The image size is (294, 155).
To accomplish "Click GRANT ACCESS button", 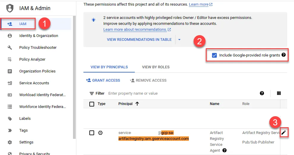I will [103, 80].
